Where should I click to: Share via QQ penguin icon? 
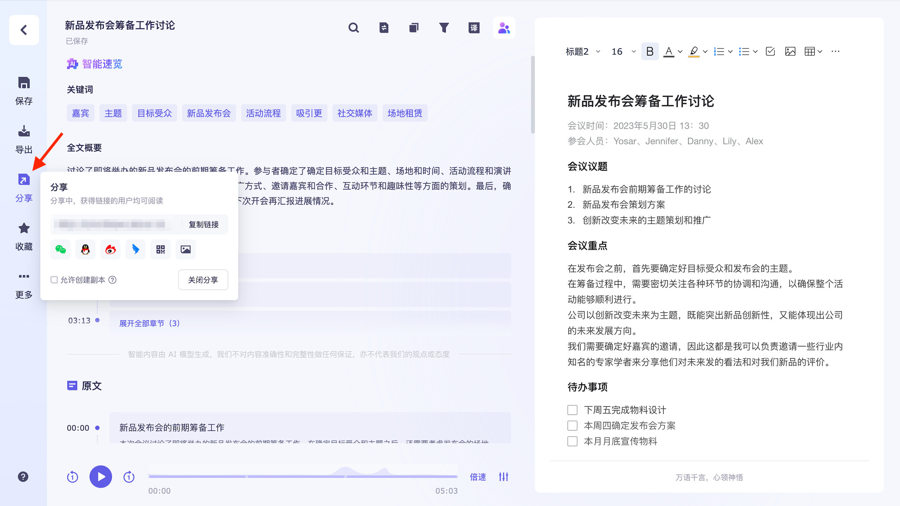[x=85, y=249]
